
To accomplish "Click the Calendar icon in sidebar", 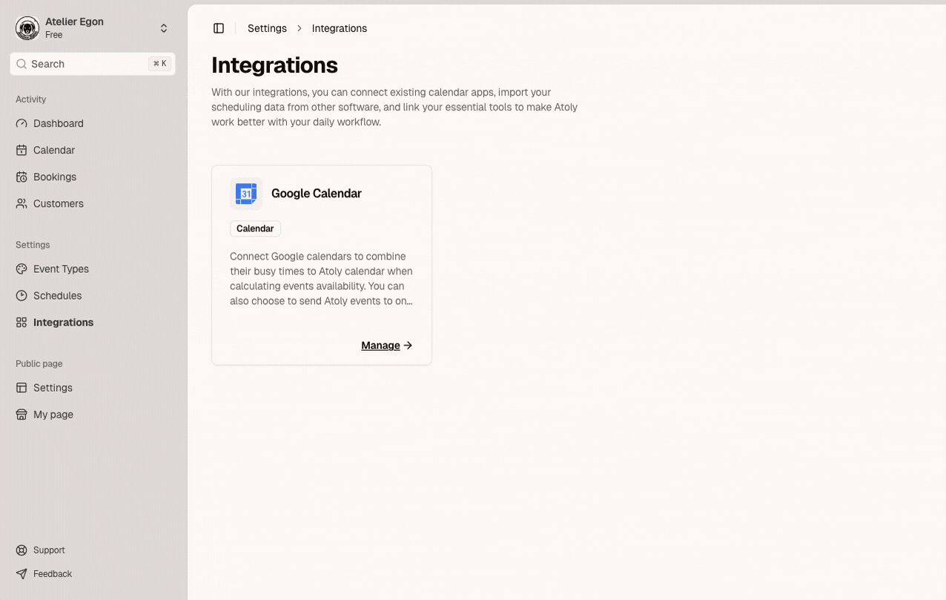I will (21, 151).
